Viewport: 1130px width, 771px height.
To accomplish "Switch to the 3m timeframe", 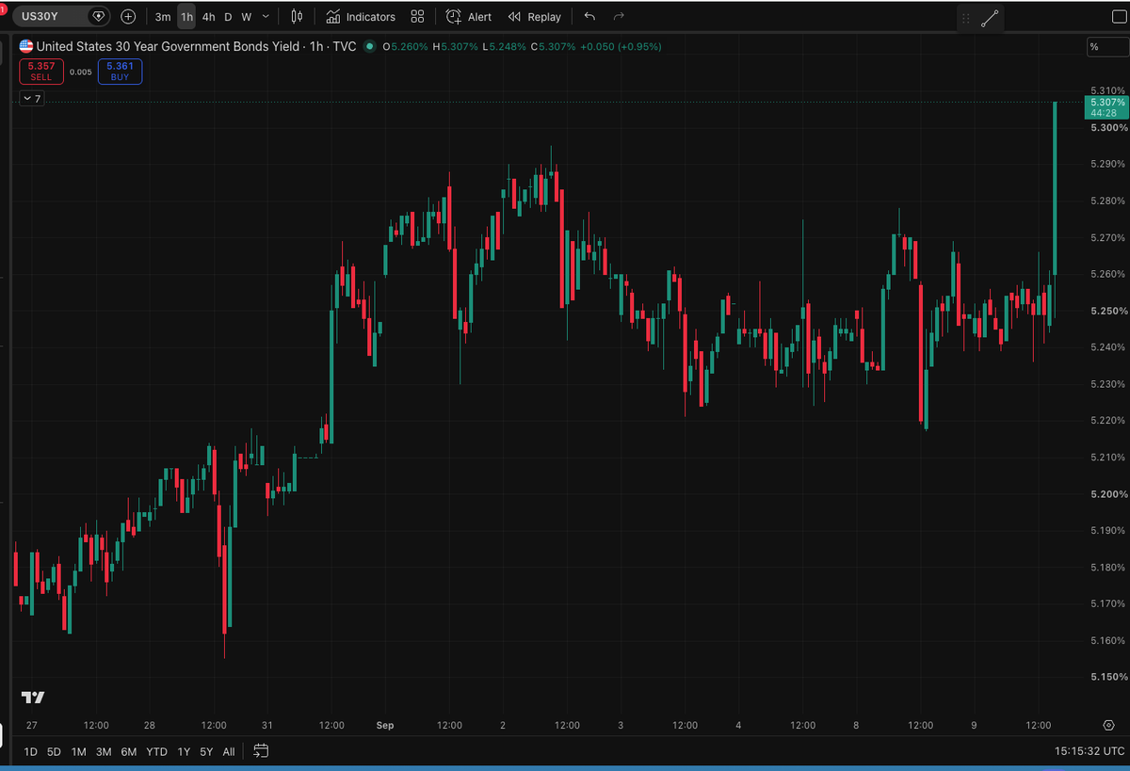I will point(163,17).
